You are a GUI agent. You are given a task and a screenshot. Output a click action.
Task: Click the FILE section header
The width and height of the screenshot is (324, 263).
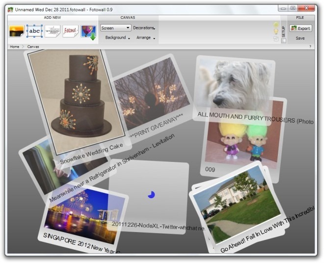coord(300,18)
